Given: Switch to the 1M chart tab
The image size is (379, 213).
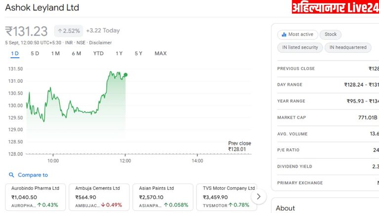Looking at the screenshot, I should 56,54.
